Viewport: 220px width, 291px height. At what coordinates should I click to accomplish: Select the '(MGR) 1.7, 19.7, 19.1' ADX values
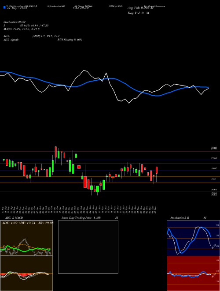(x=46, y=36)
